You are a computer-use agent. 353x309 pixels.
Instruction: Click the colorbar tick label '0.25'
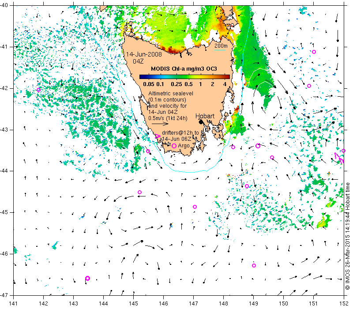(176, 84)
